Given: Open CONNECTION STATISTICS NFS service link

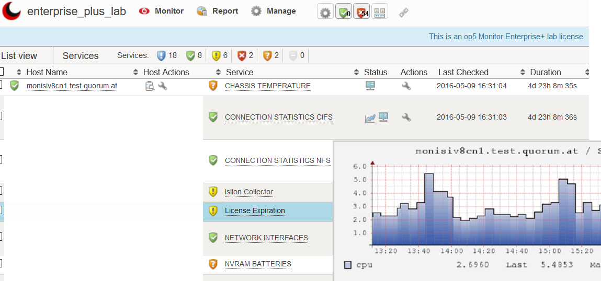Looking at the screenshot, I should pyautogui.click(x=278, y=160).
